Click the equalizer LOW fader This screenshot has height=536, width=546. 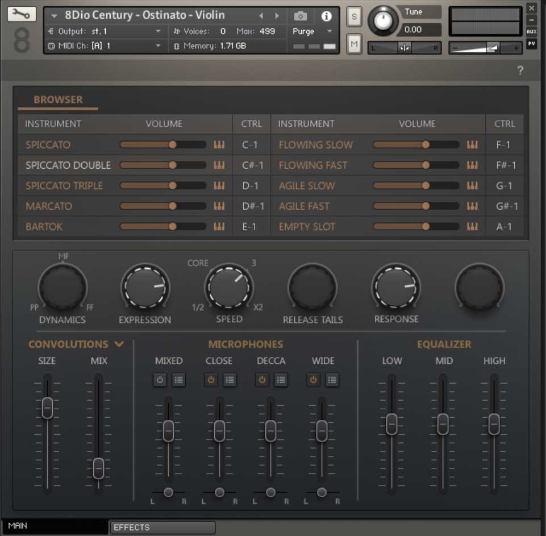pos(391,424)
